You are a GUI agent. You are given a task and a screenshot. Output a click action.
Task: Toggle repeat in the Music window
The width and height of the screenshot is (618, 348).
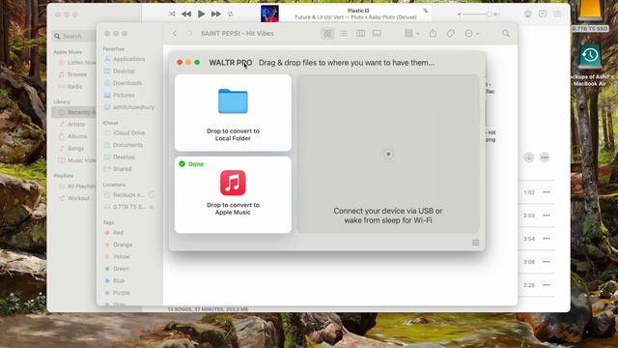pos(230,14)
